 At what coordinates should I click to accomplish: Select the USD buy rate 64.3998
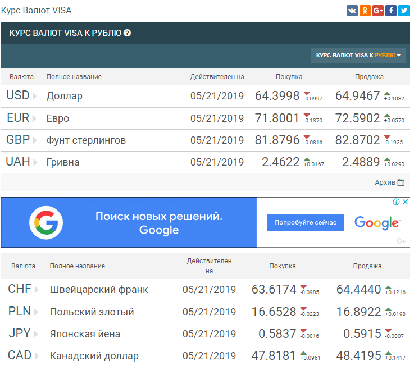point(277,96)
